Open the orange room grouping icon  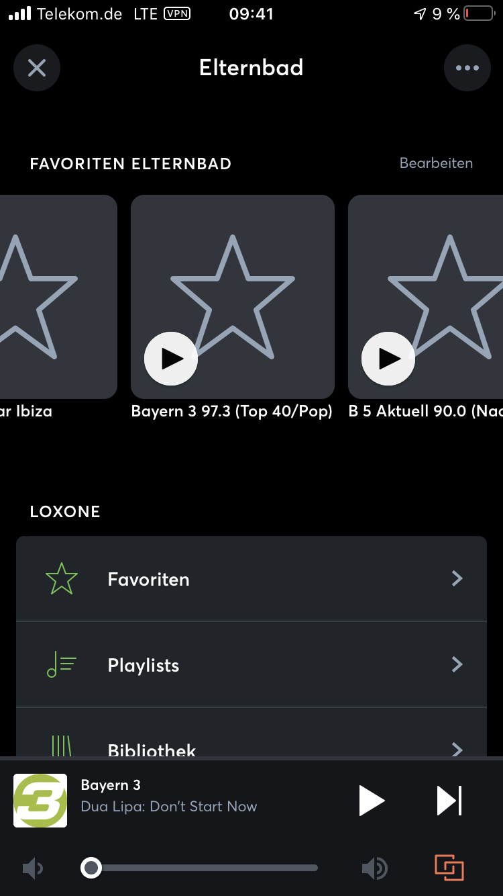click(x=449, y=868)
